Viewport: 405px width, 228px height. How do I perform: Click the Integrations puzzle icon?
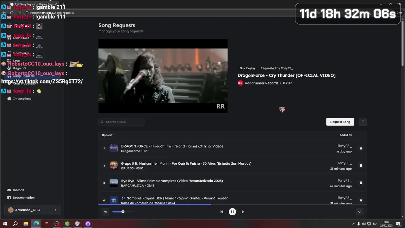[9, 98]
